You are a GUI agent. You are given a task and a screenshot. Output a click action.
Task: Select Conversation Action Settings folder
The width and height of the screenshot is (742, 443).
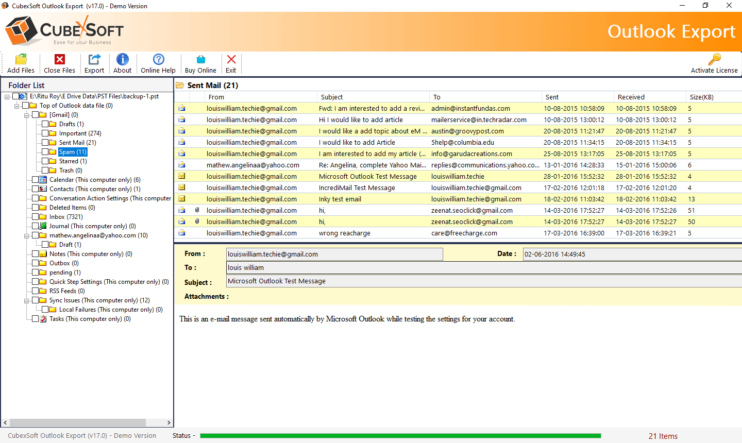point(110,198)
